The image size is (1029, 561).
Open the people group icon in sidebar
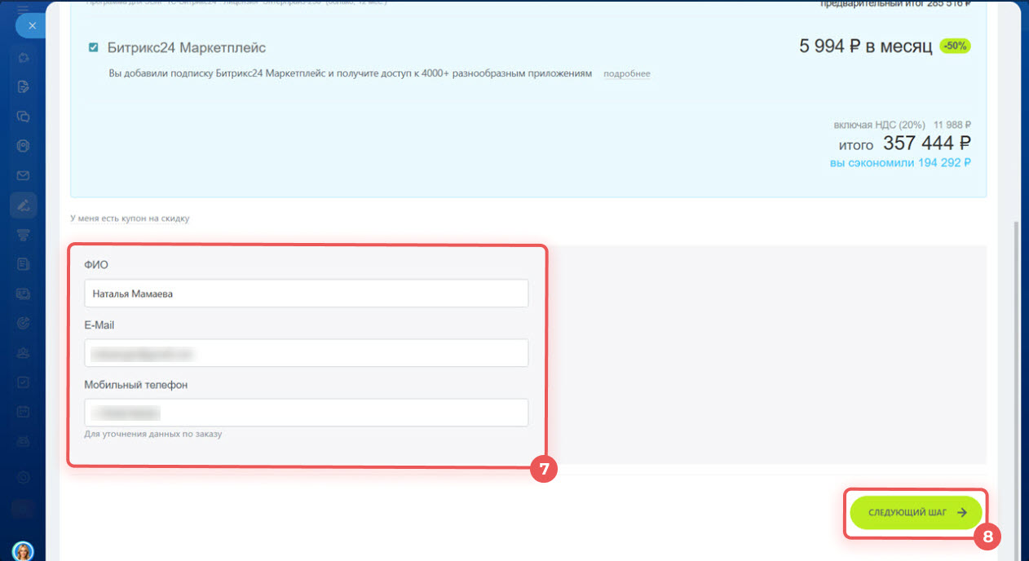coord(23,353)
